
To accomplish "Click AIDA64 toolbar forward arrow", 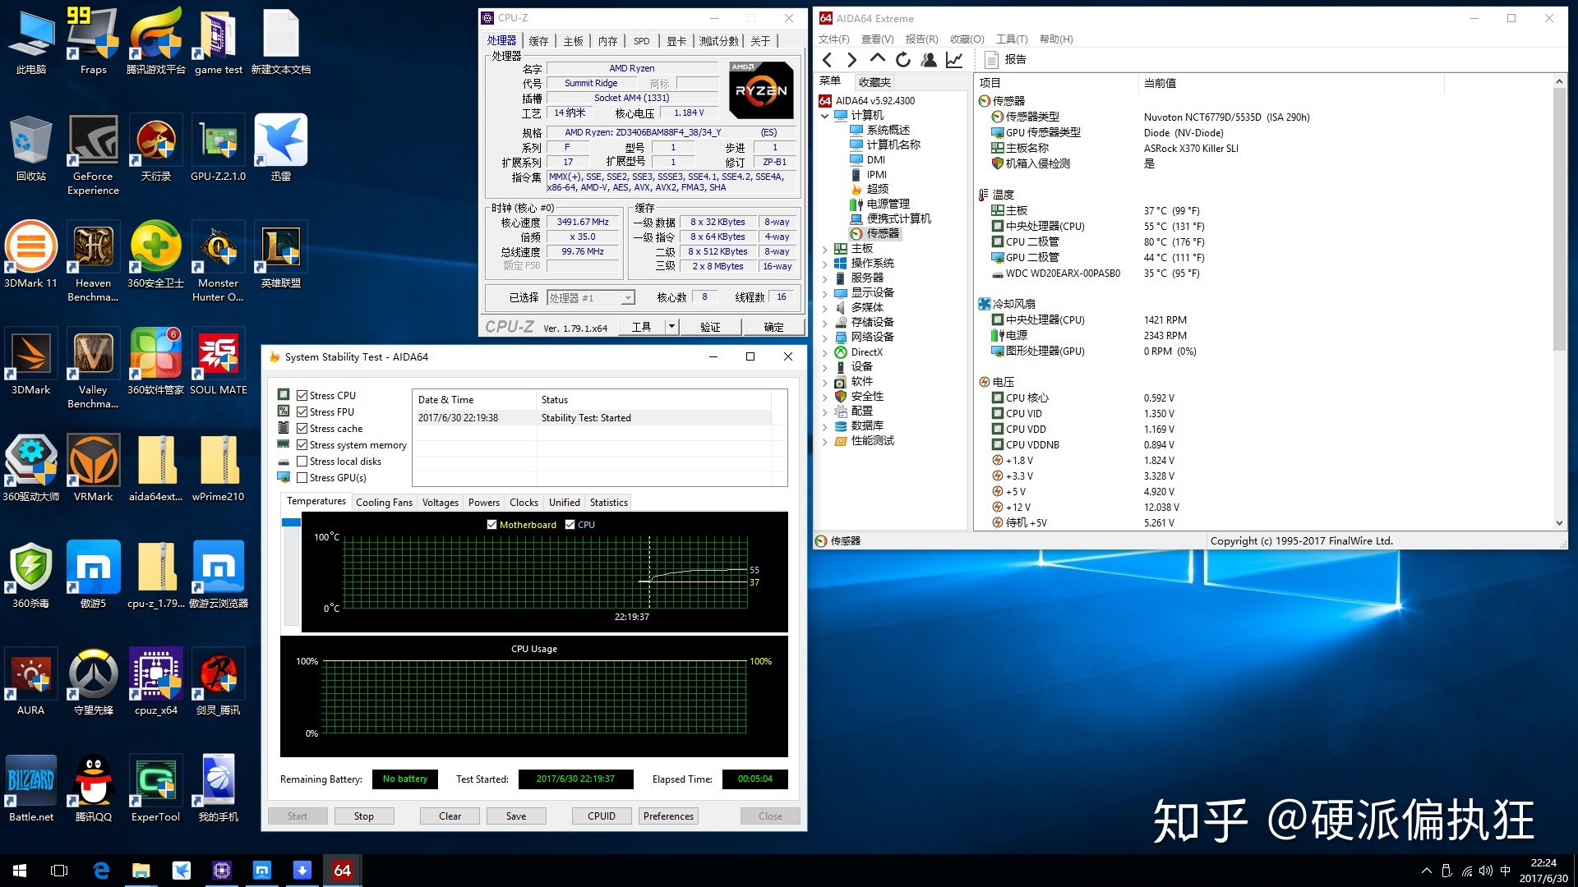I will (851, 59).
